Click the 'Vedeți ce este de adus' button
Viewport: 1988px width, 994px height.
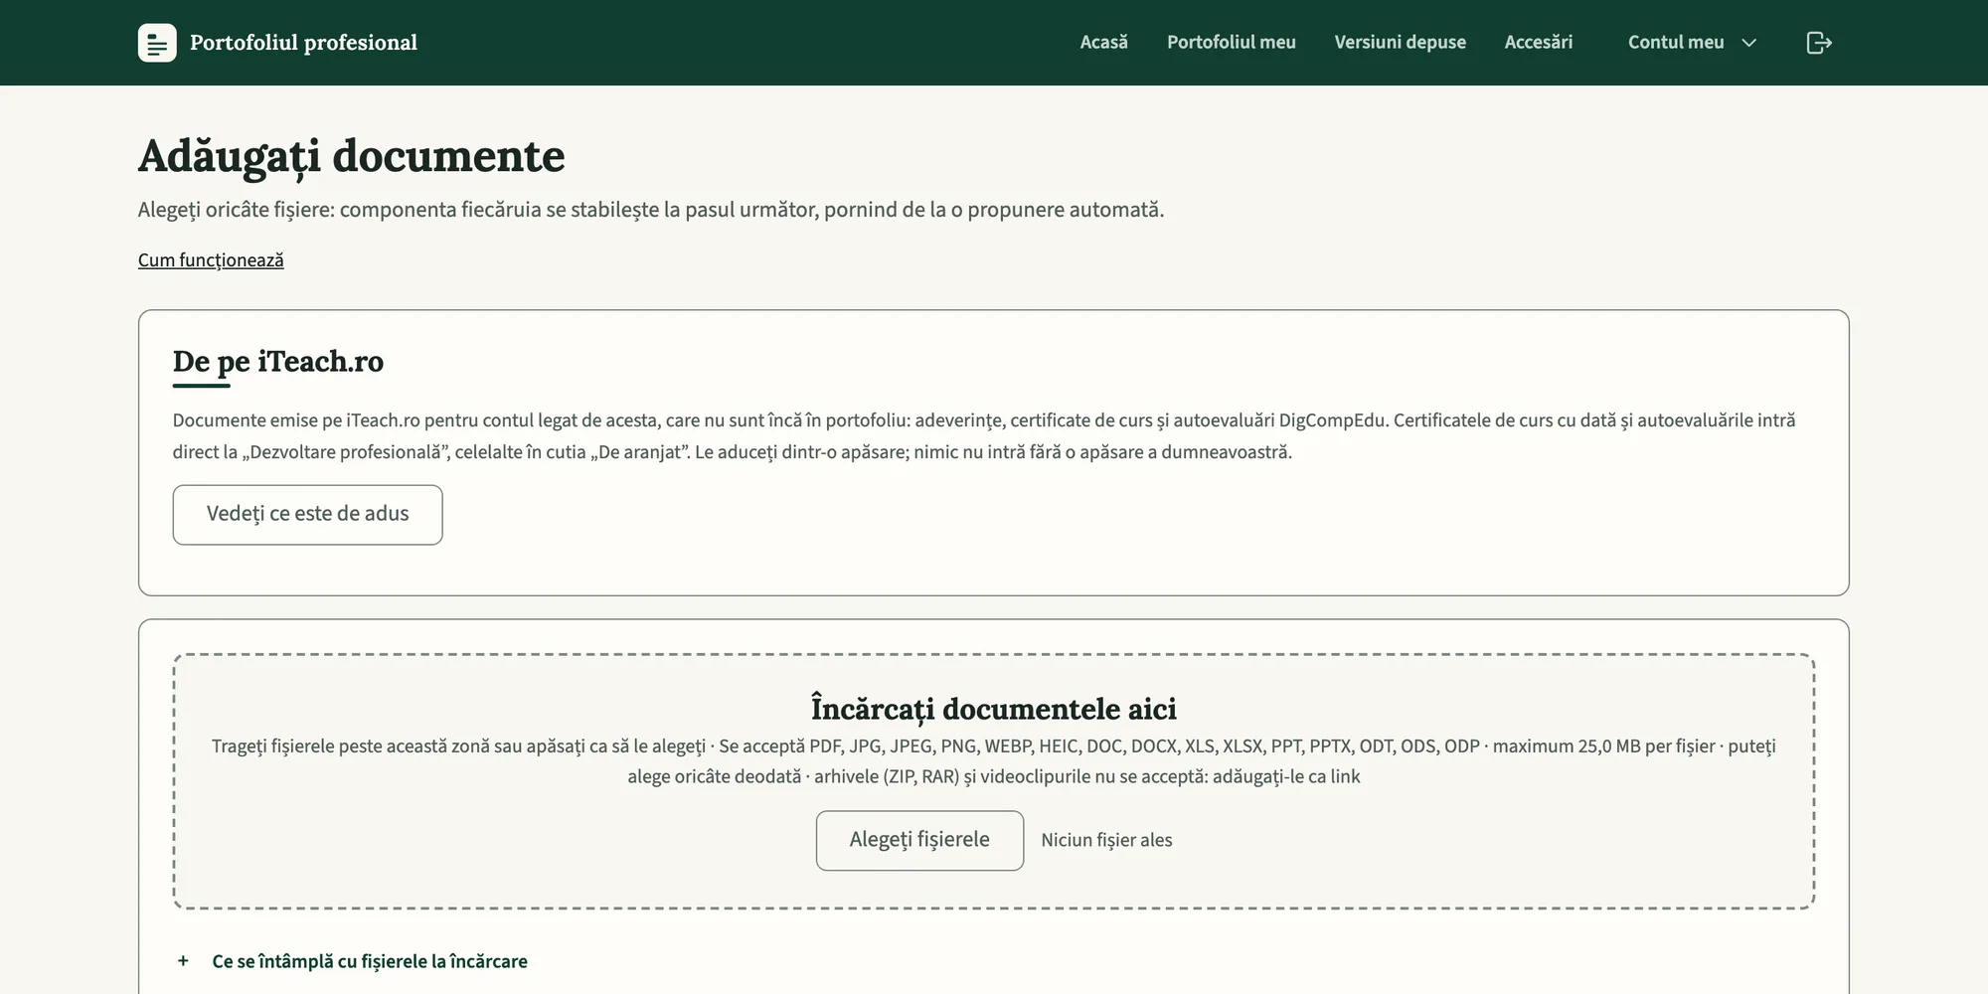307,515
